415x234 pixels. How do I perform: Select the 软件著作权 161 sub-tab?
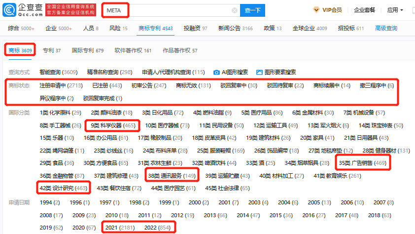[x=133, y=50]
